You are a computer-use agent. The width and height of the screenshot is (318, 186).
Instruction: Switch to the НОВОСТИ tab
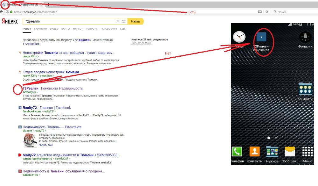92,29
